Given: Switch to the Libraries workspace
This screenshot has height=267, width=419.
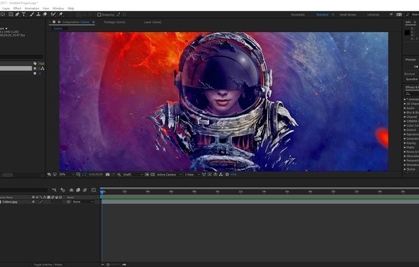Looking at the screenshot, I should 373,15.
